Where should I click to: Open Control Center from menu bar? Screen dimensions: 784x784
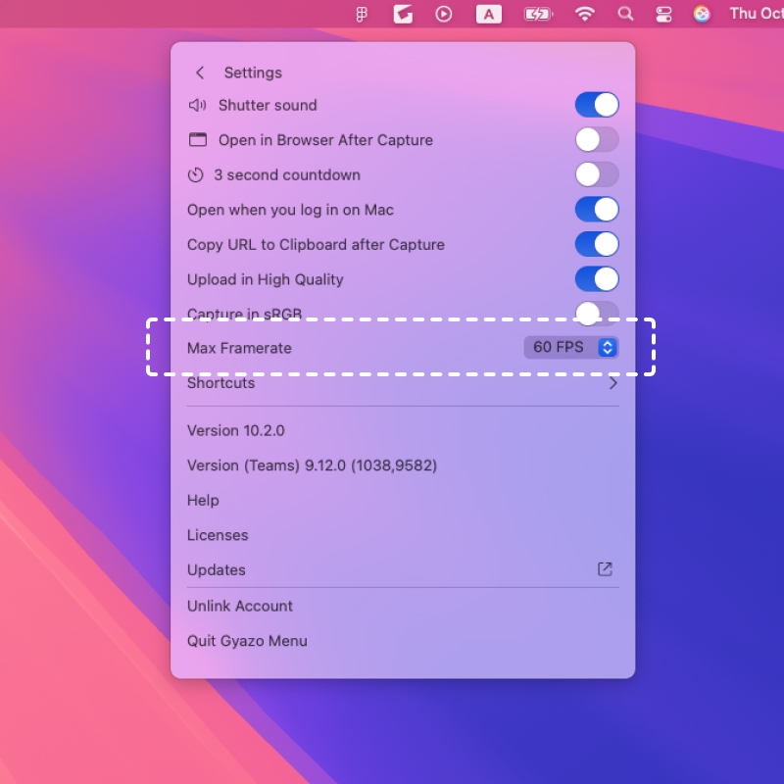coord(663,14)
